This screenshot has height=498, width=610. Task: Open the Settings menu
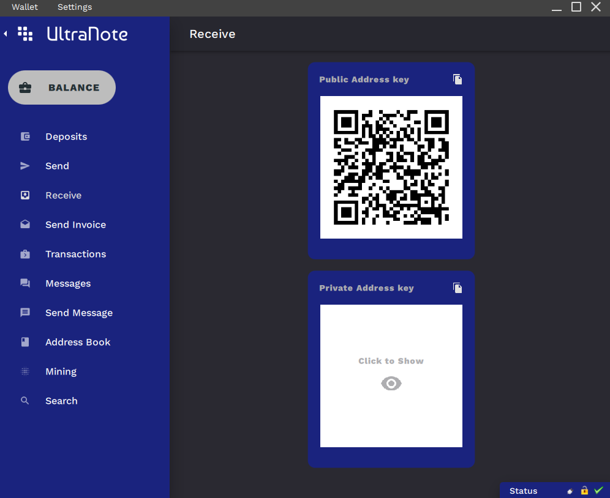coord(75,7)
